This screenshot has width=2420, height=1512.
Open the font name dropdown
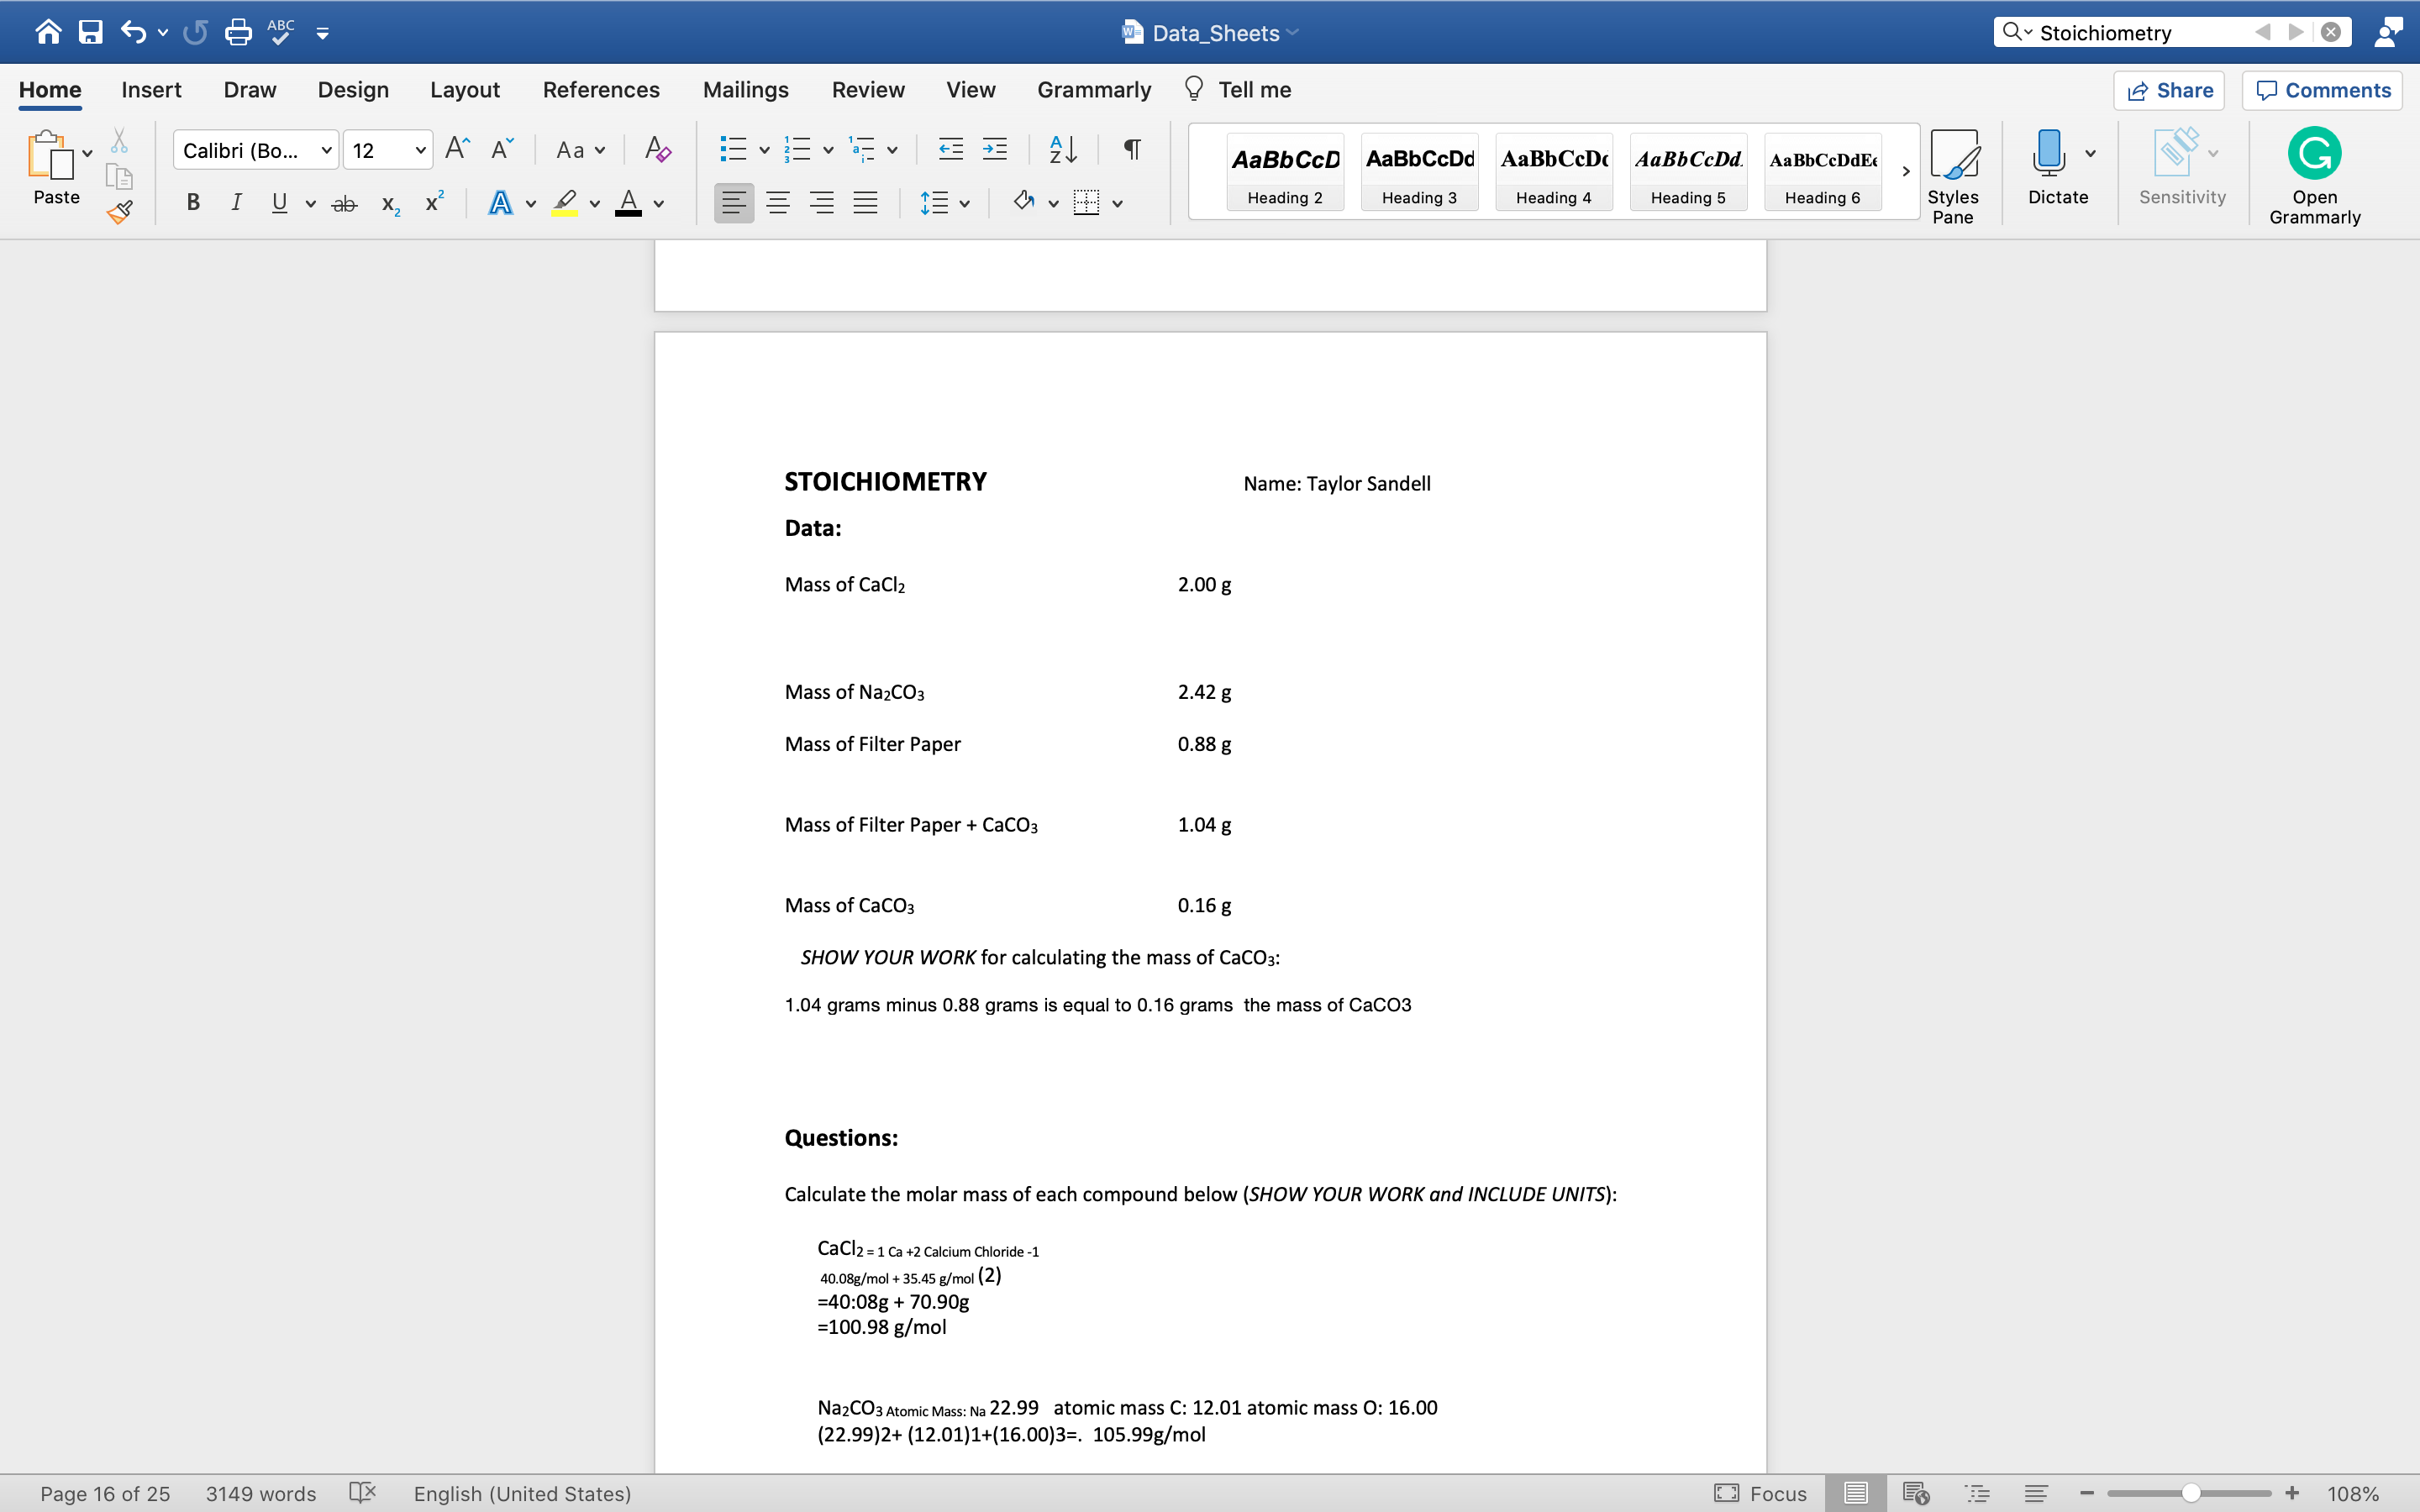tap(326, 150)
